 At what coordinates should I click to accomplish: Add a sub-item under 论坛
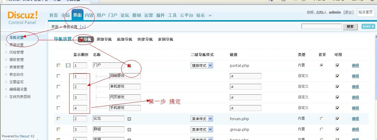[129, 119]
